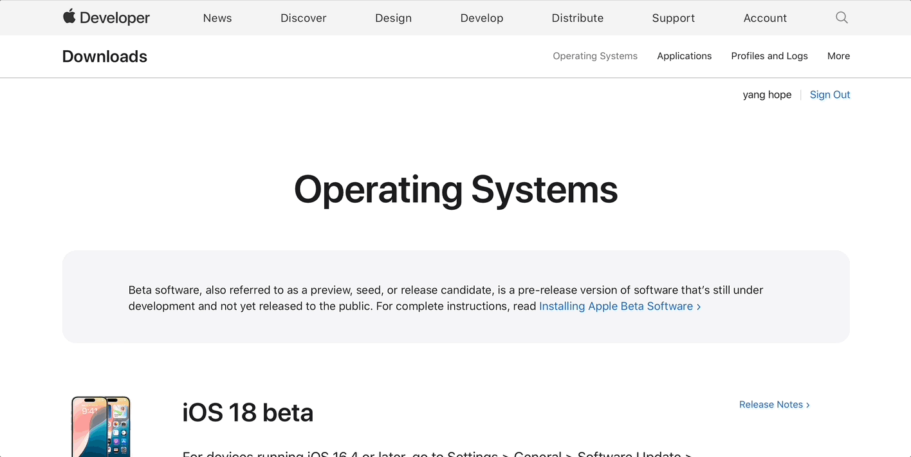Switch to the Applications tab
Screen dimensions: 911x457
click(685, 56)
